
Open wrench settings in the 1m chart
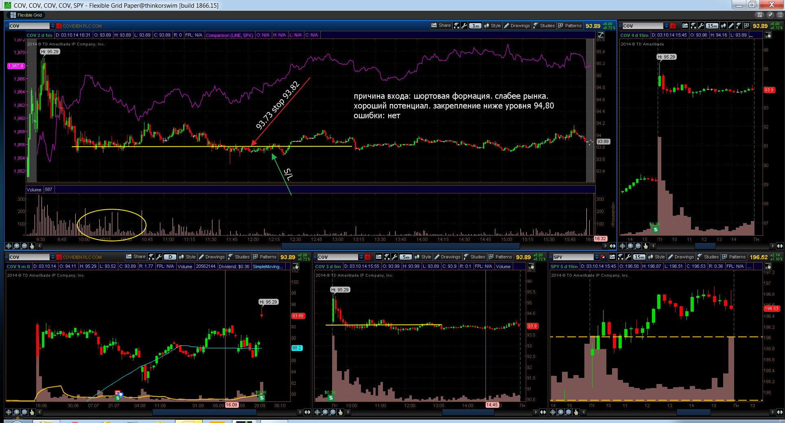pos(464,26)
